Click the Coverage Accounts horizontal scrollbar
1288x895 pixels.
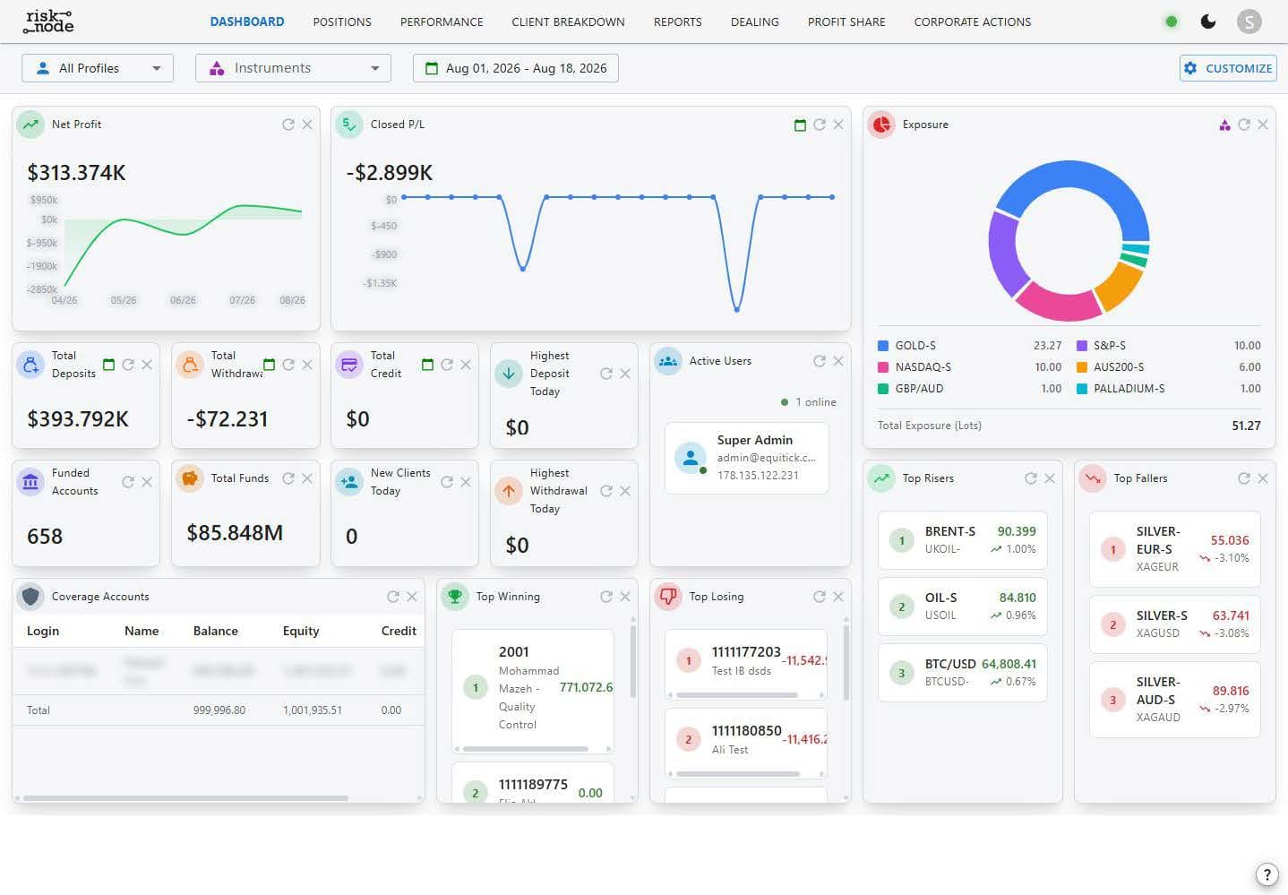[x=185, y=797]
